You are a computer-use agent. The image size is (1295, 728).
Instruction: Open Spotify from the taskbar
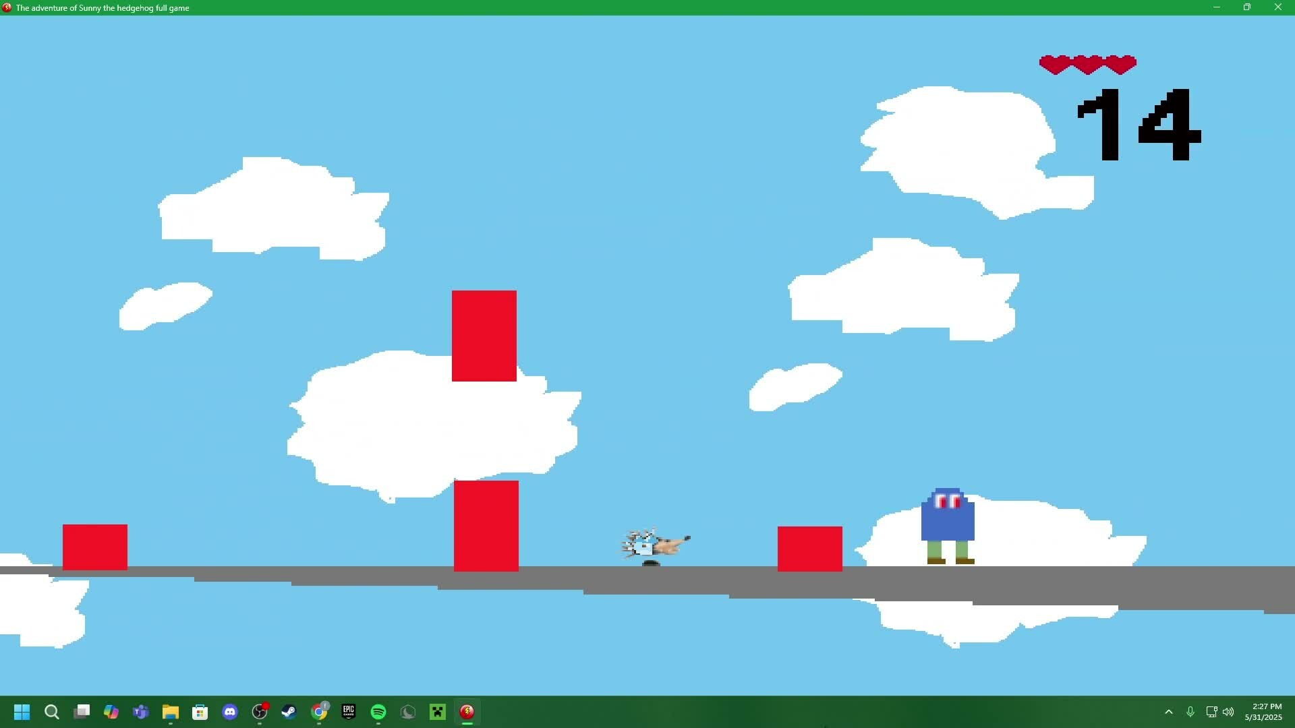point(378,712)
